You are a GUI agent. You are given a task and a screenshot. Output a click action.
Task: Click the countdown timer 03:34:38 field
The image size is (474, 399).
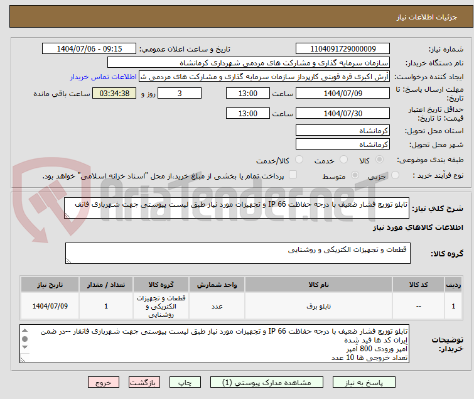coord(114,93)
